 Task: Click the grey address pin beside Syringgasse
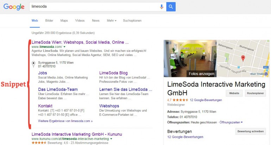[33, 64]
